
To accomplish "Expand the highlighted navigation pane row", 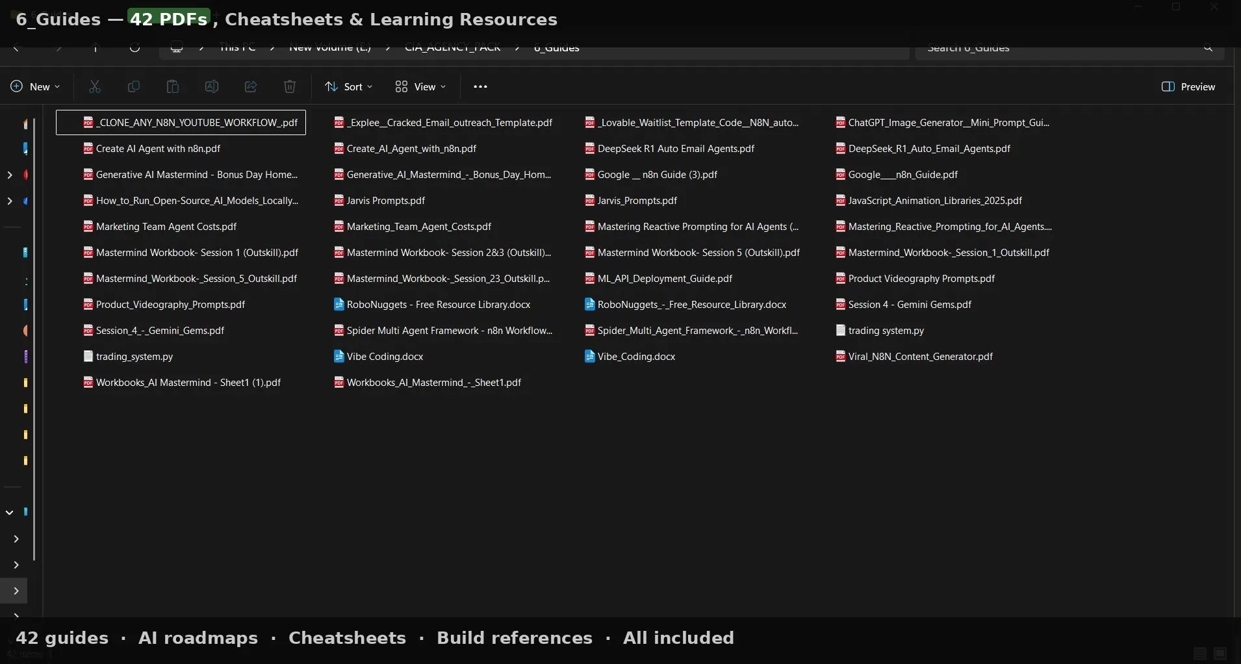I will 16,591.
